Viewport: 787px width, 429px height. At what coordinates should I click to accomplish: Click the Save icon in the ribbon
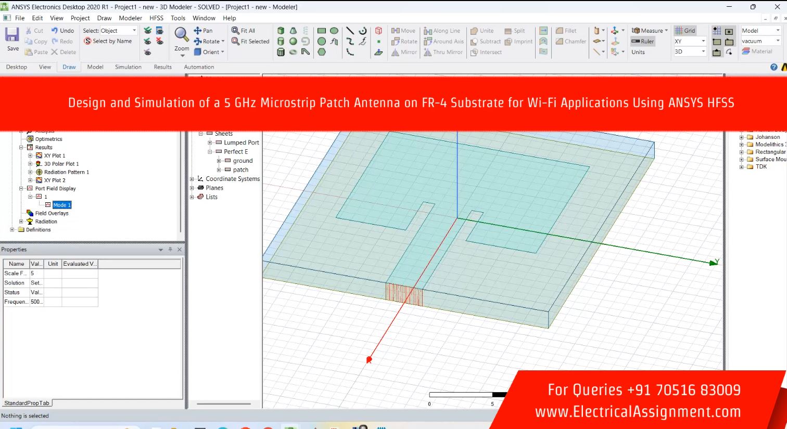[12, 35]
